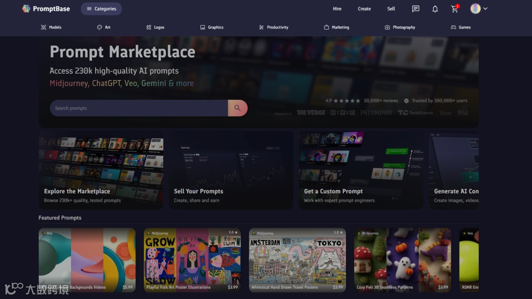Open the notifications bell
Image resolution: width=532 pixels, height=299 pixels.
click(x=435, y=9)
